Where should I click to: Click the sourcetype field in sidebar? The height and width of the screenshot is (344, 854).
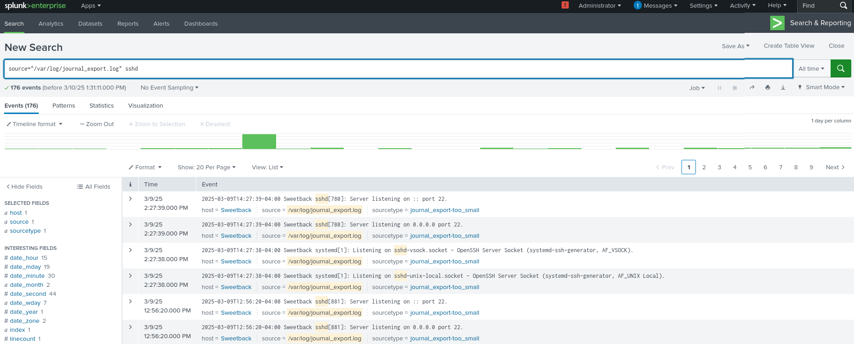pyautogui.click(x=25, y=231)
